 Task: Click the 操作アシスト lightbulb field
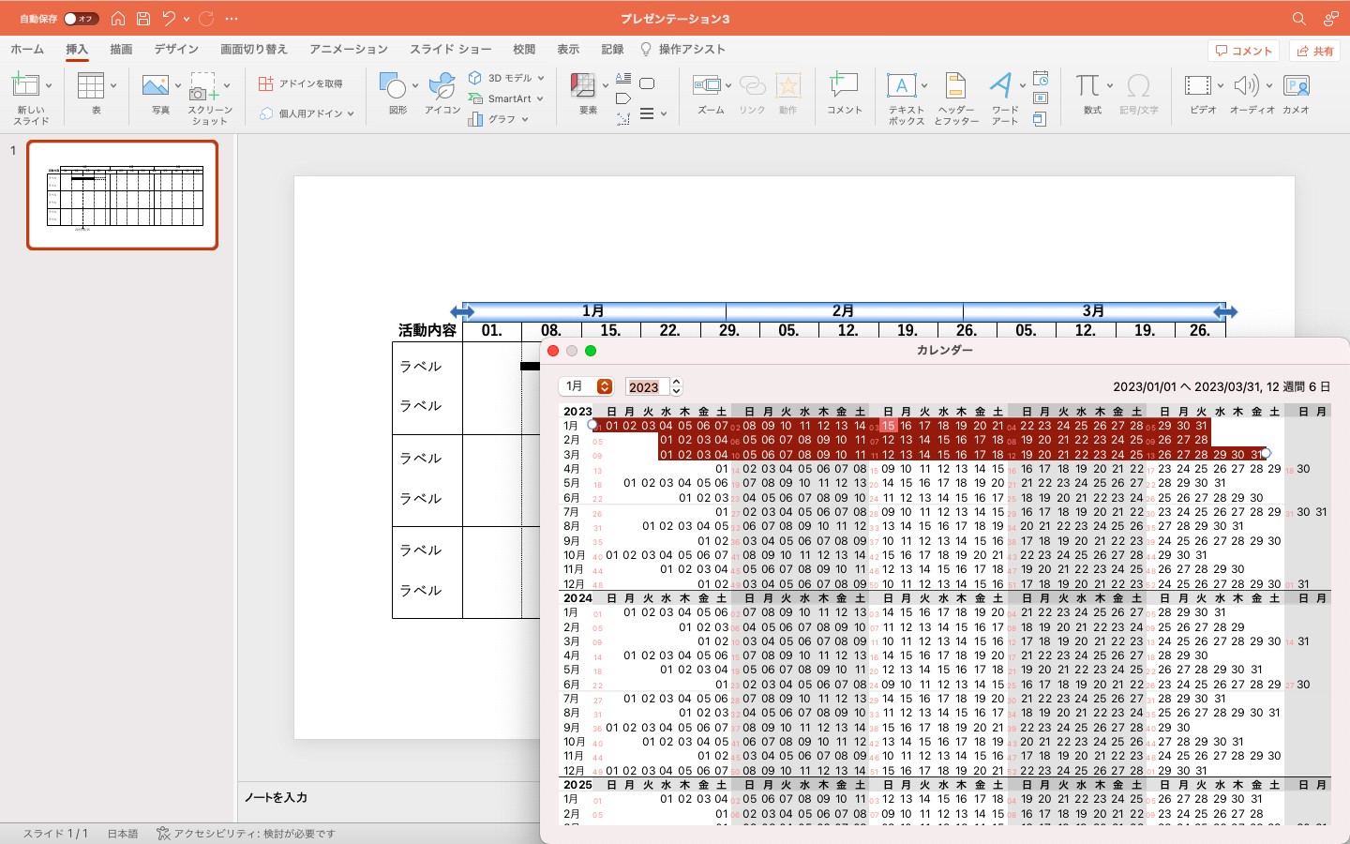682,50
